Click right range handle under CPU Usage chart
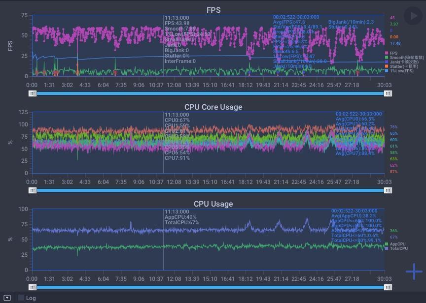This screenshot has height=303, width=426. coord(388,287)
